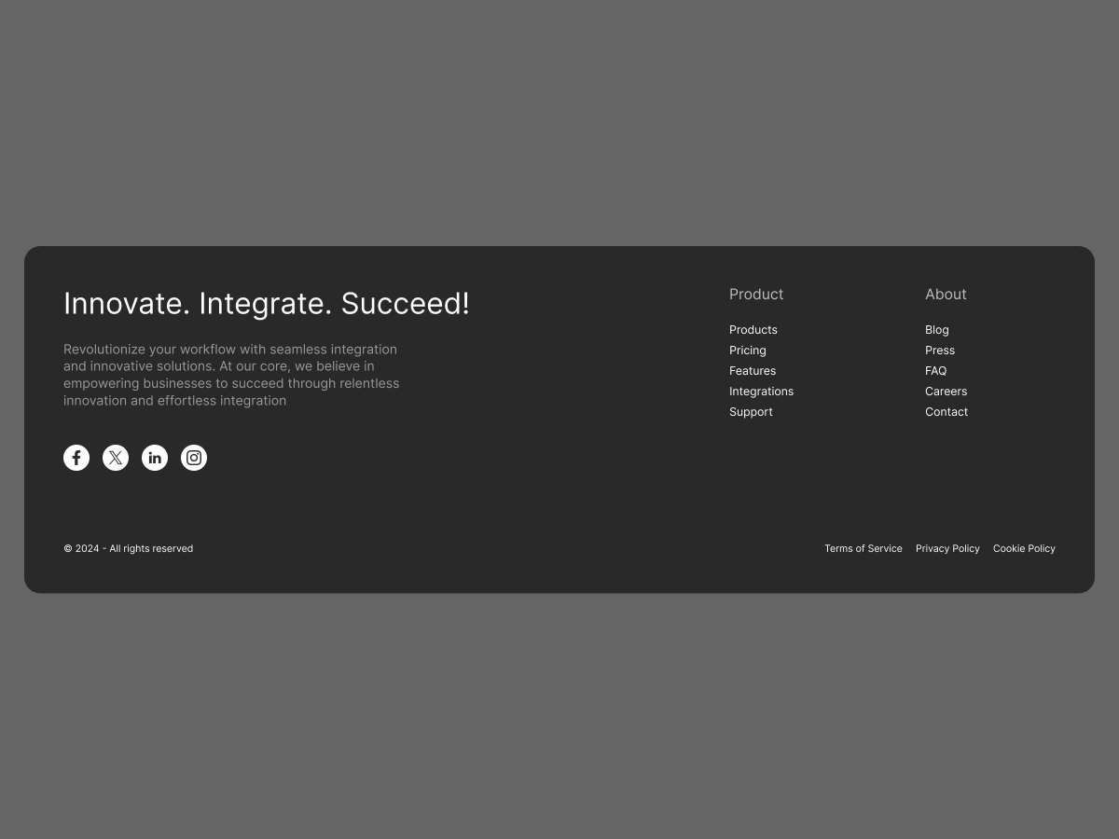Open Terms of Service
This screenshot has width=1119, height=839.
(x=863, y=549)
